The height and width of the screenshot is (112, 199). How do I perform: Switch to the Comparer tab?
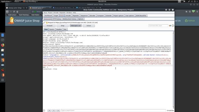click(100, 16)
